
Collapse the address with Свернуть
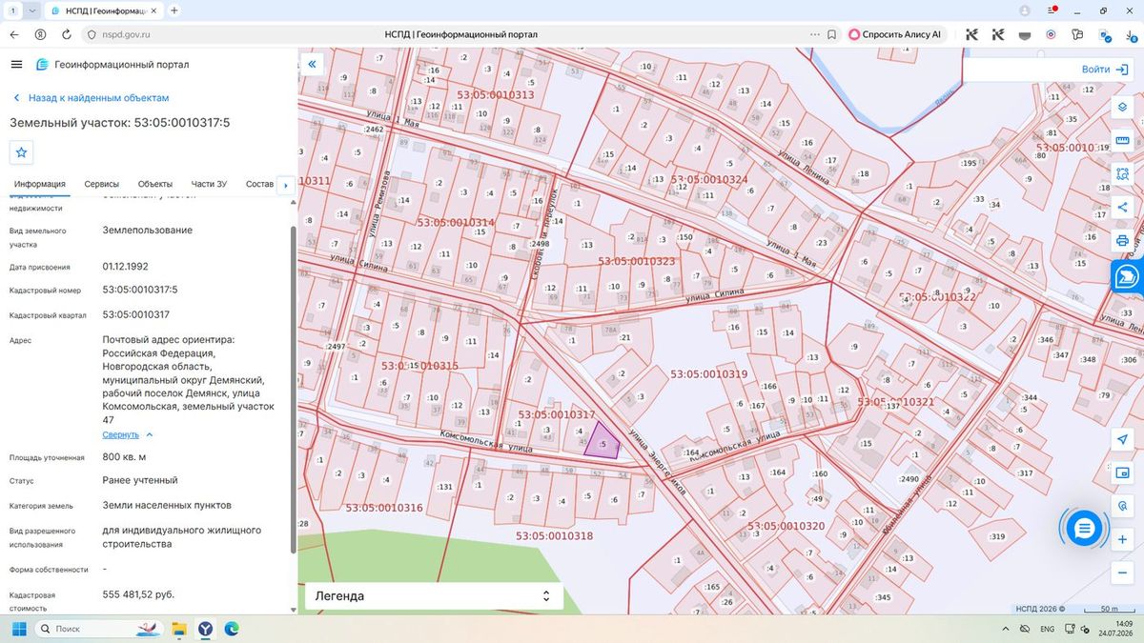[x=128, y=434]
